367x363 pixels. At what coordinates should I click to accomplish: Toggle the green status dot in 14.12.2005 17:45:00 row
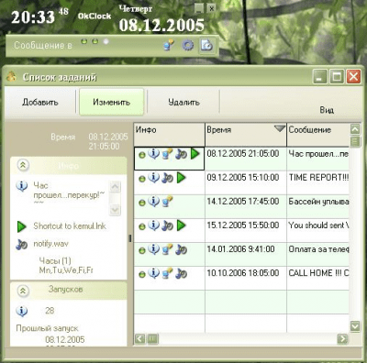142,203
